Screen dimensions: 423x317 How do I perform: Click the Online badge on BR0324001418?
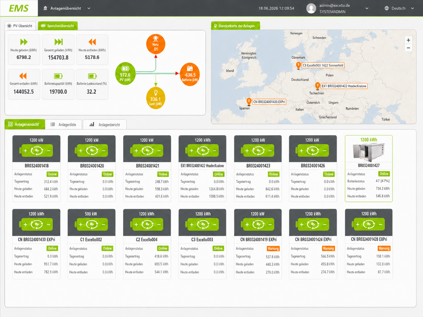(52, 174)
